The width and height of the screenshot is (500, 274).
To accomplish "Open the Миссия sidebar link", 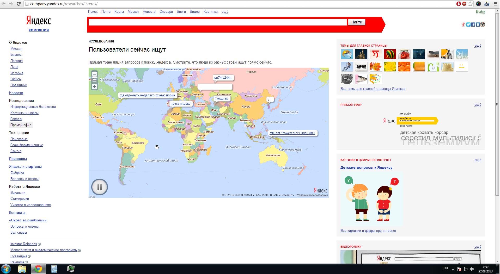I will 16,49.
